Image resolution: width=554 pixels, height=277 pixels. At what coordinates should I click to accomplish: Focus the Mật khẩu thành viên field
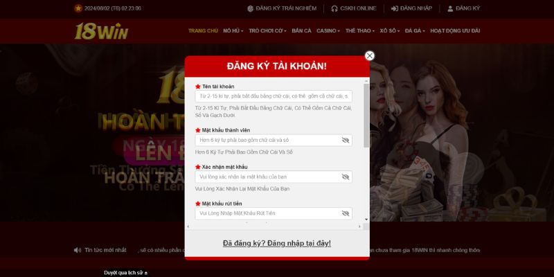click(x=274, y=141)
